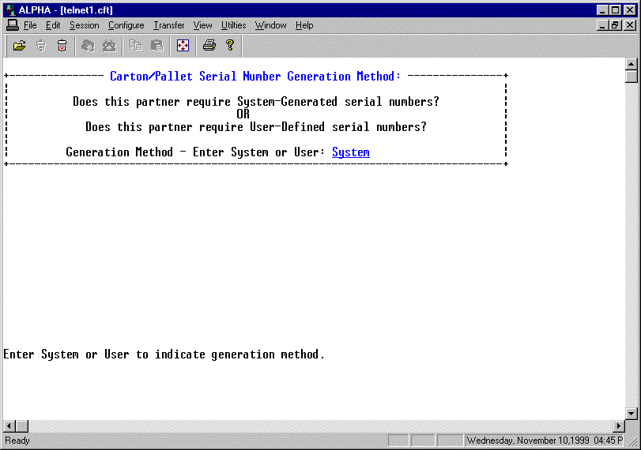Click the full screen arrows icon
The image size is (641, 450).
tap(183, 46)
